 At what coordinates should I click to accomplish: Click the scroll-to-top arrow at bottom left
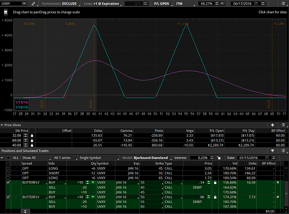[25, 211]
